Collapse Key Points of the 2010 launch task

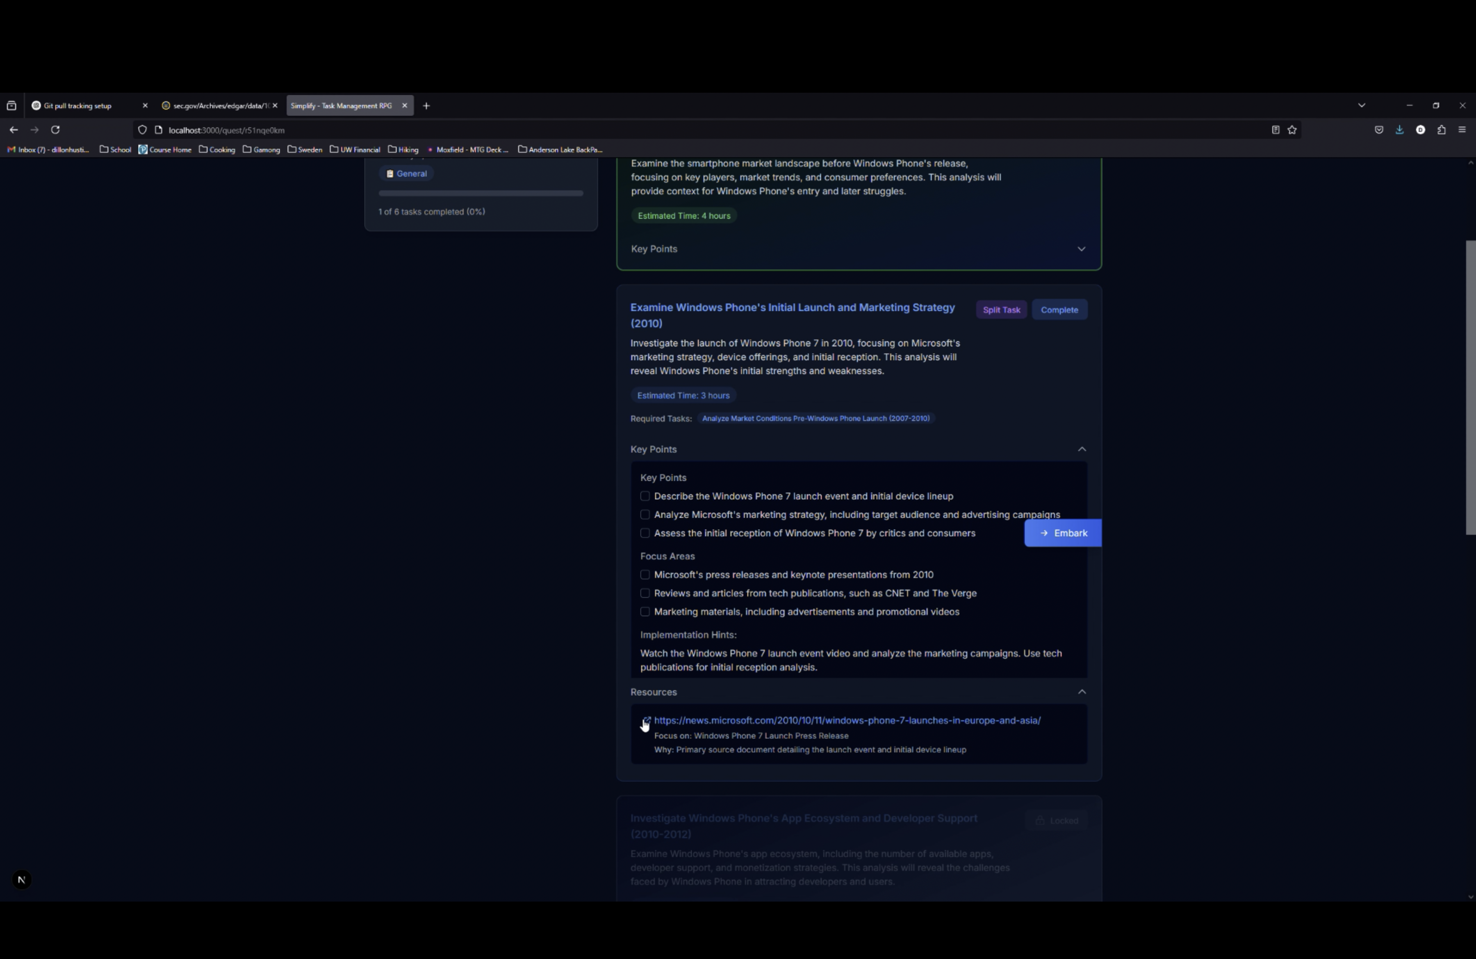(x=1082, y=450)
